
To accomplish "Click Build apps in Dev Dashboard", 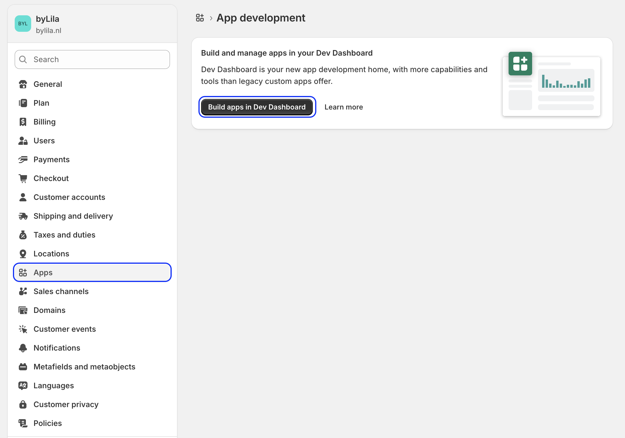I will (257, 107).
